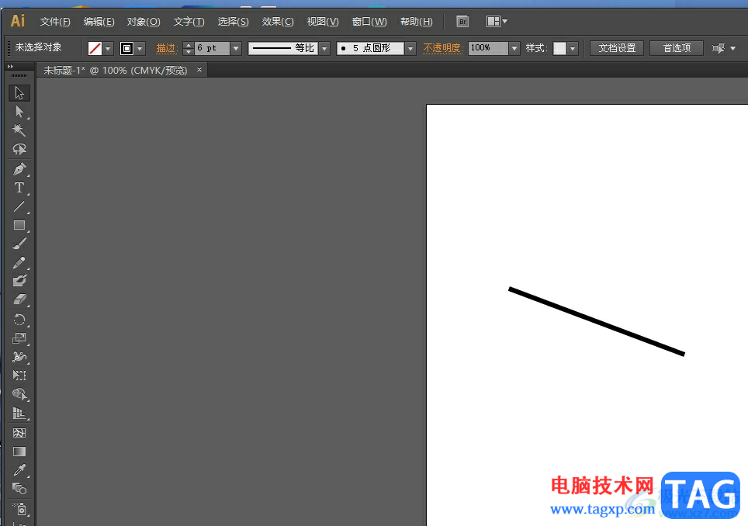748x526 pixels.
Task: Open the stroke weight dropdown
Action: 236,48
